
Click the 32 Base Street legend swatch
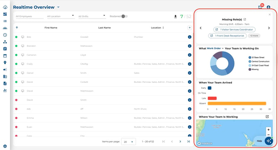tap(250, 57)
